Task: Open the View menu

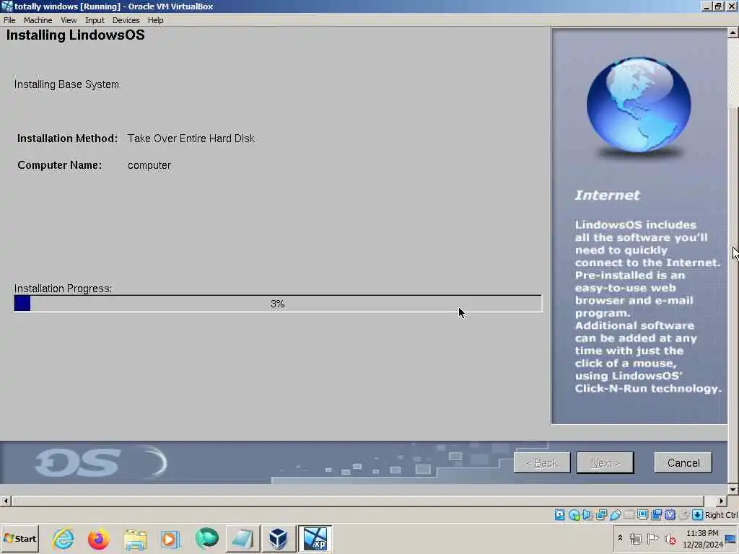Action: coord(69,20)
